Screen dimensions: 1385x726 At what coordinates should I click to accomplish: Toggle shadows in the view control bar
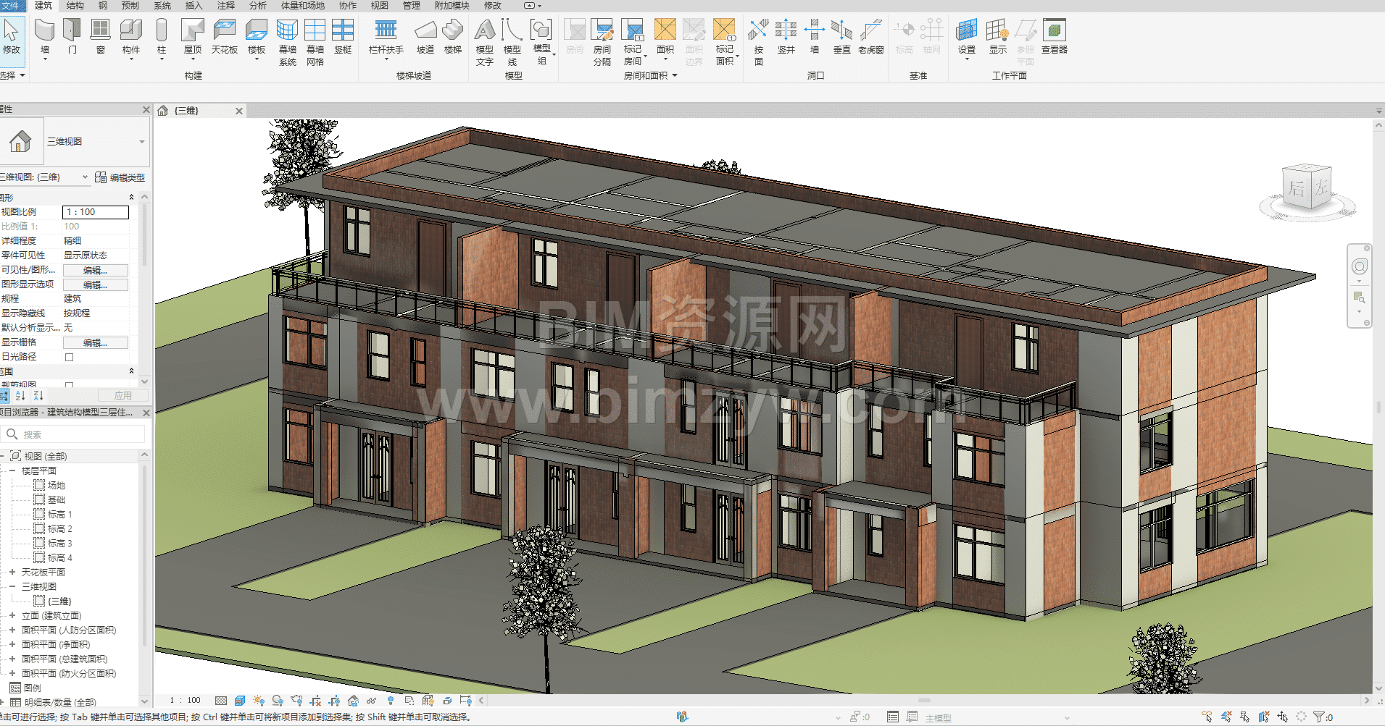tap(278, 701)
